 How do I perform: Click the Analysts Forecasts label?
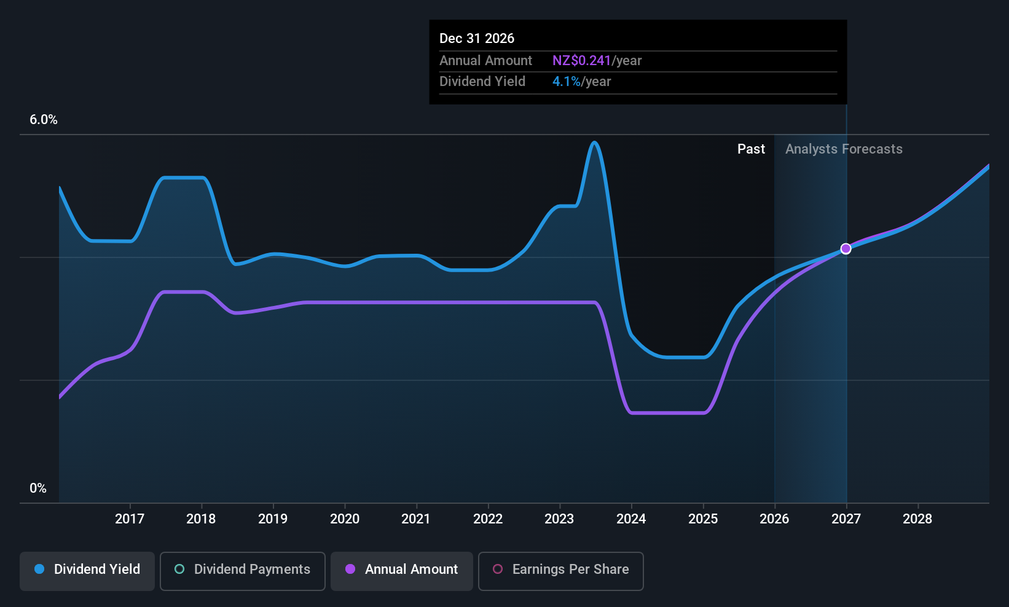844,149
